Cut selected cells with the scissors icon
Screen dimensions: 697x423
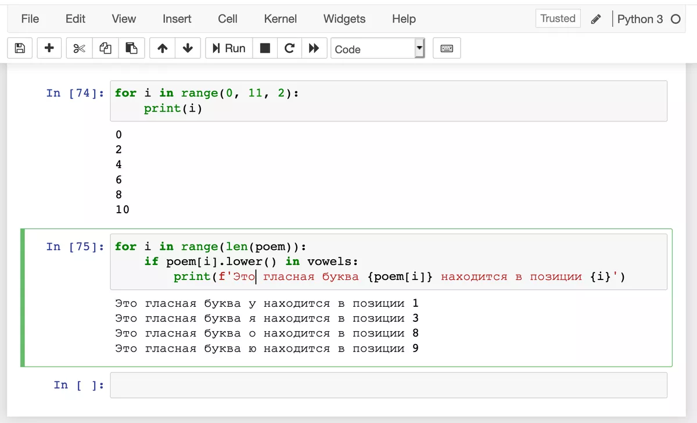point(80,48)
